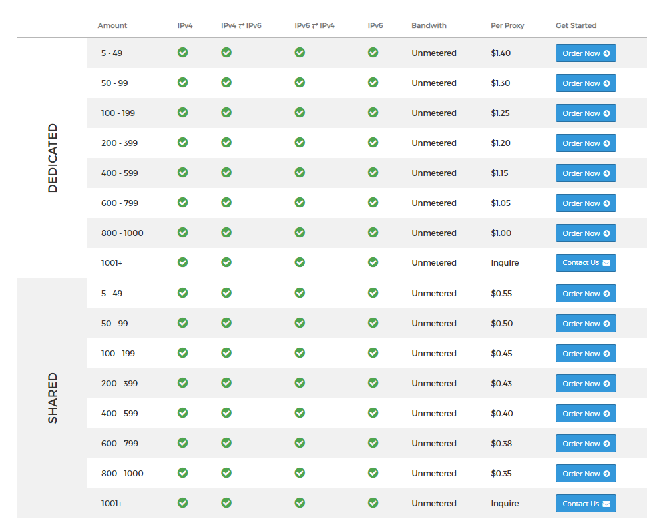Click the IPv4 checkmark in Shared 800-1000 row
Screen dimensions: 663x523
click(x=183, y=473)
